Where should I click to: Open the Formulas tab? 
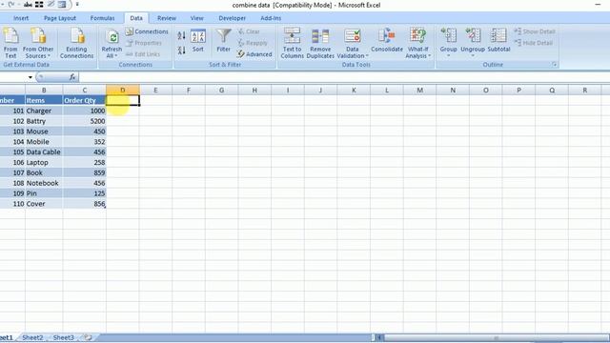pos(102,18)
